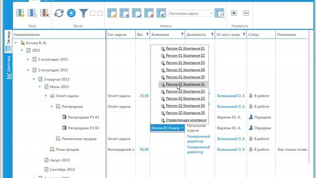Click the Пояснения column header
This screenshot has height=178, width=317.
(291, 35)
